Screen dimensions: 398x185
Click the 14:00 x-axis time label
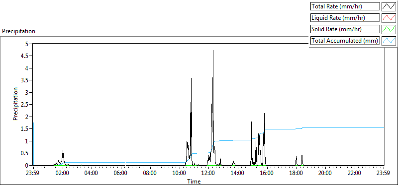point(238,174)
